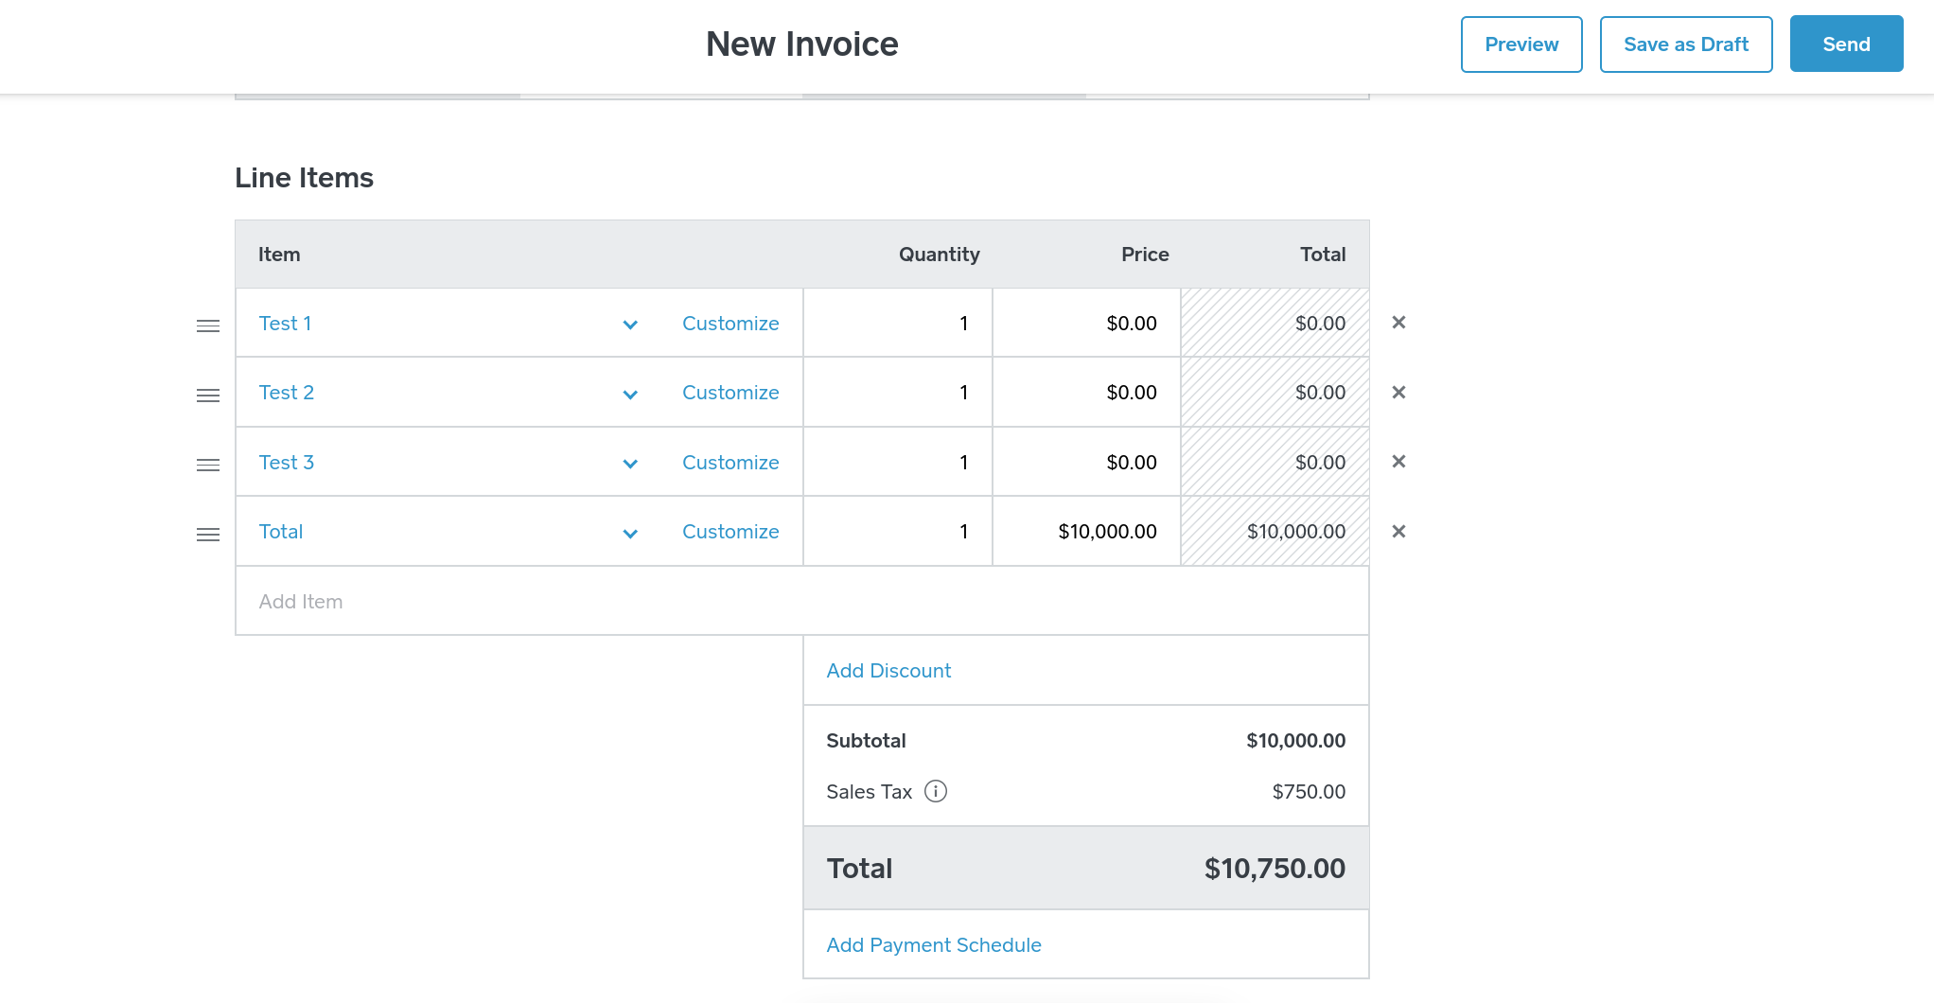Click the Price column header
Screen dimensions: 1934x1003
click(1145, 255)
